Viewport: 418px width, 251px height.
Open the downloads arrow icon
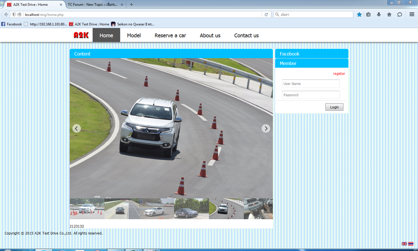pyautogui.click(x=379, y=14)
